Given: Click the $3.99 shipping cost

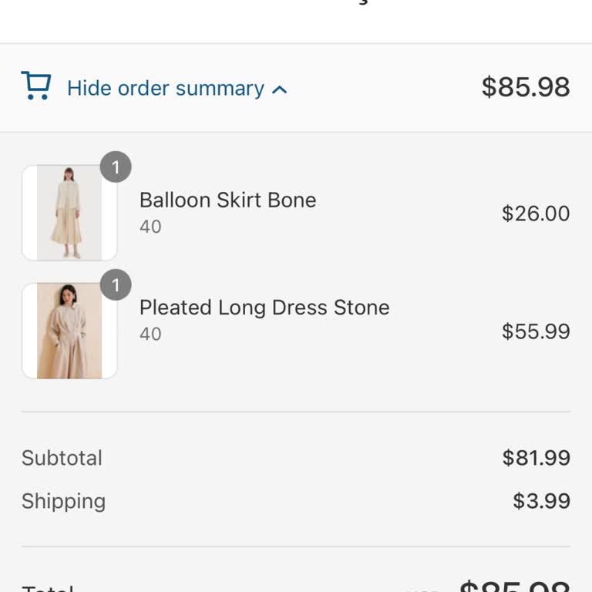Looking at the screenshot, I should (x=541, y=501).
